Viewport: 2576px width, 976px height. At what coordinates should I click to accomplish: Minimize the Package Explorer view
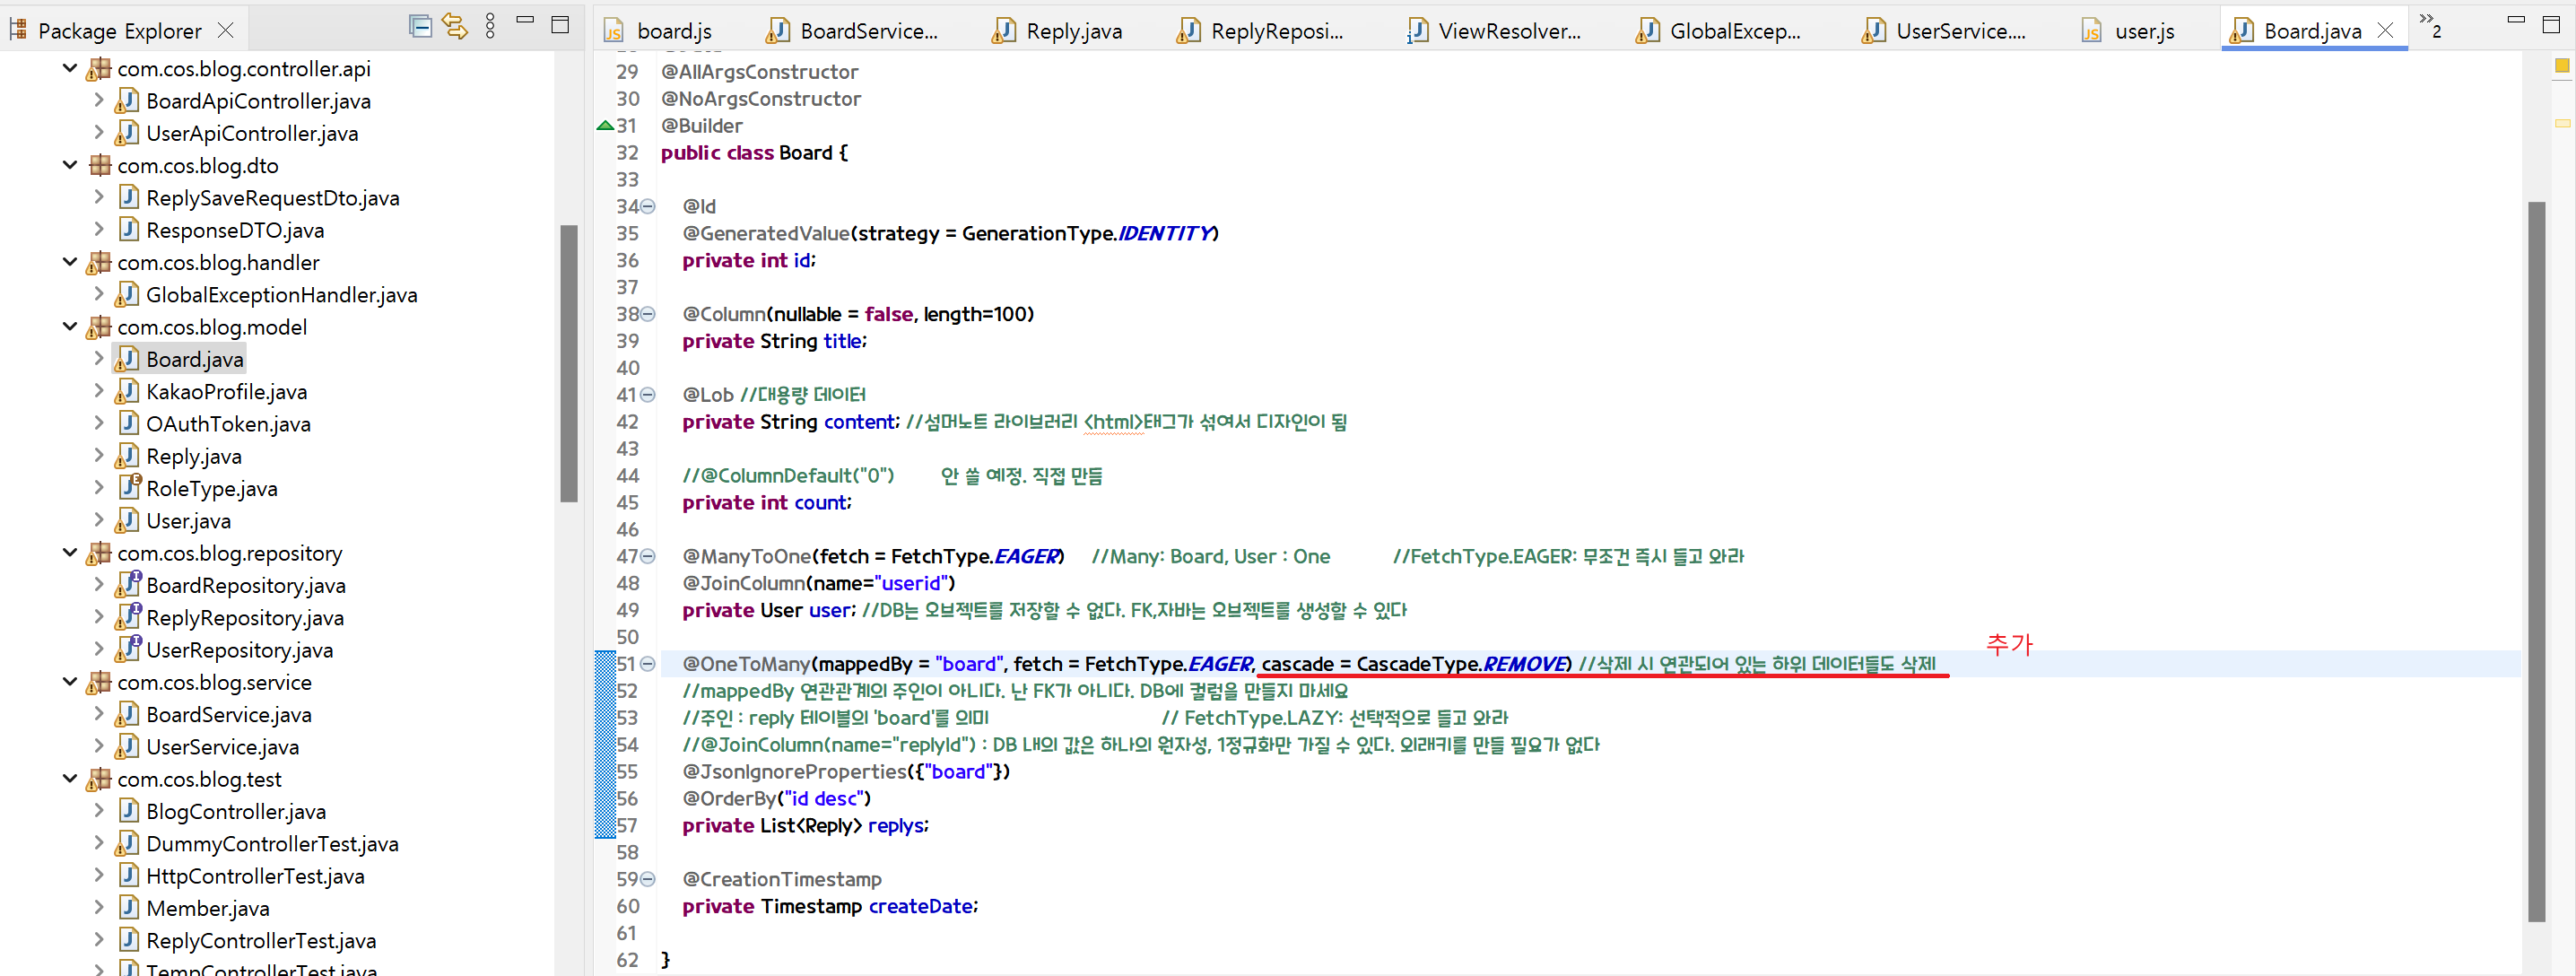click(x=525, y=20)
